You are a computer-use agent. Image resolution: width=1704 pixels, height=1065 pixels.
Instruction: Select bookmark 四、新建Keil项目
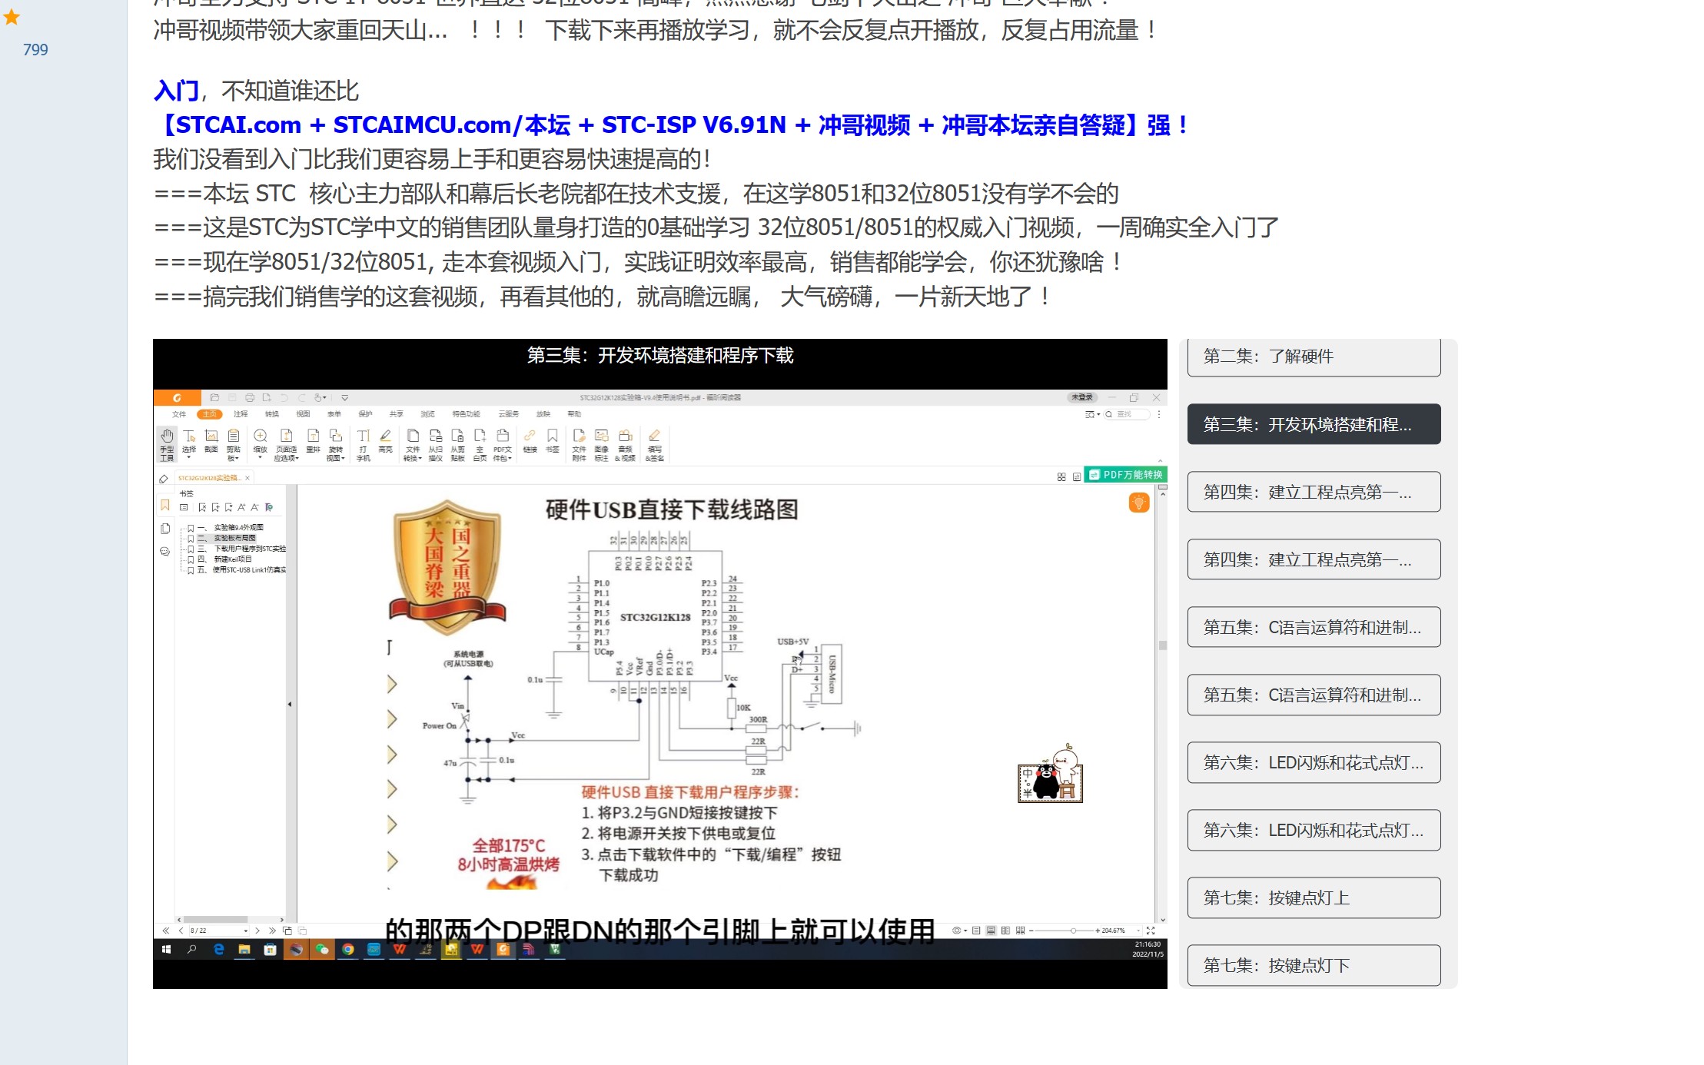[225, 559]
